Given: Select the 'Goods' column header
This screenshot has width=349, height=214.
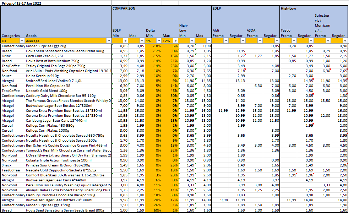Looking at the screenshot, I should 31,35.
